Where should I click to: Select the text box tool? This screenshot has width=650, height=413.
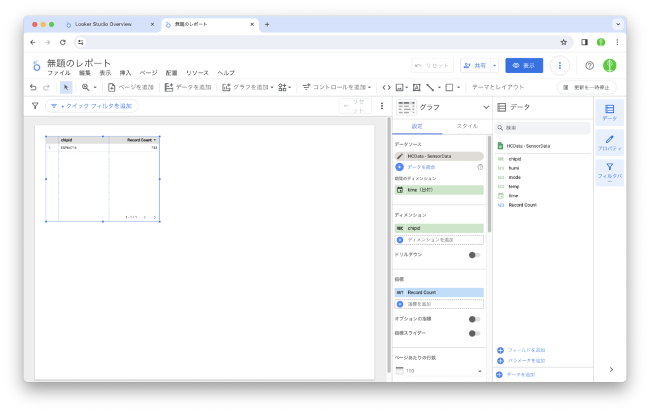416,88
